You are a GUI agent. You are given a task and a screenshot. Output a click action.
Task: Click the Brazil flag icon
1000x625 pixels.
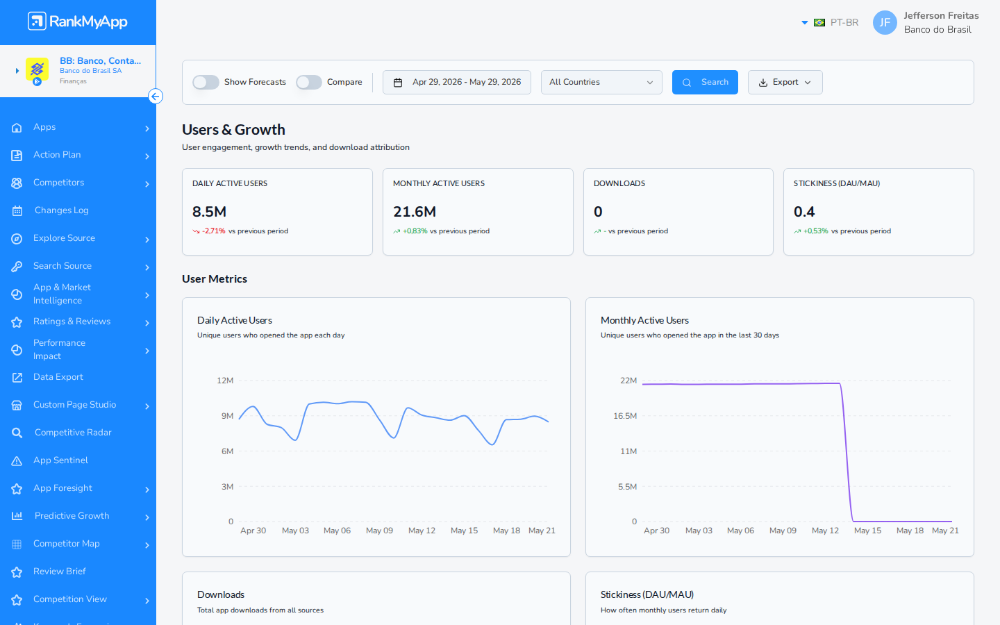pyautogui.click(x=819, y=23)
